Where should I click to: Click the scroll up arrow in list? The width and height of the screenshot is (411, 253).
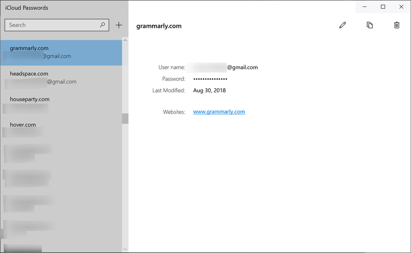125,41
